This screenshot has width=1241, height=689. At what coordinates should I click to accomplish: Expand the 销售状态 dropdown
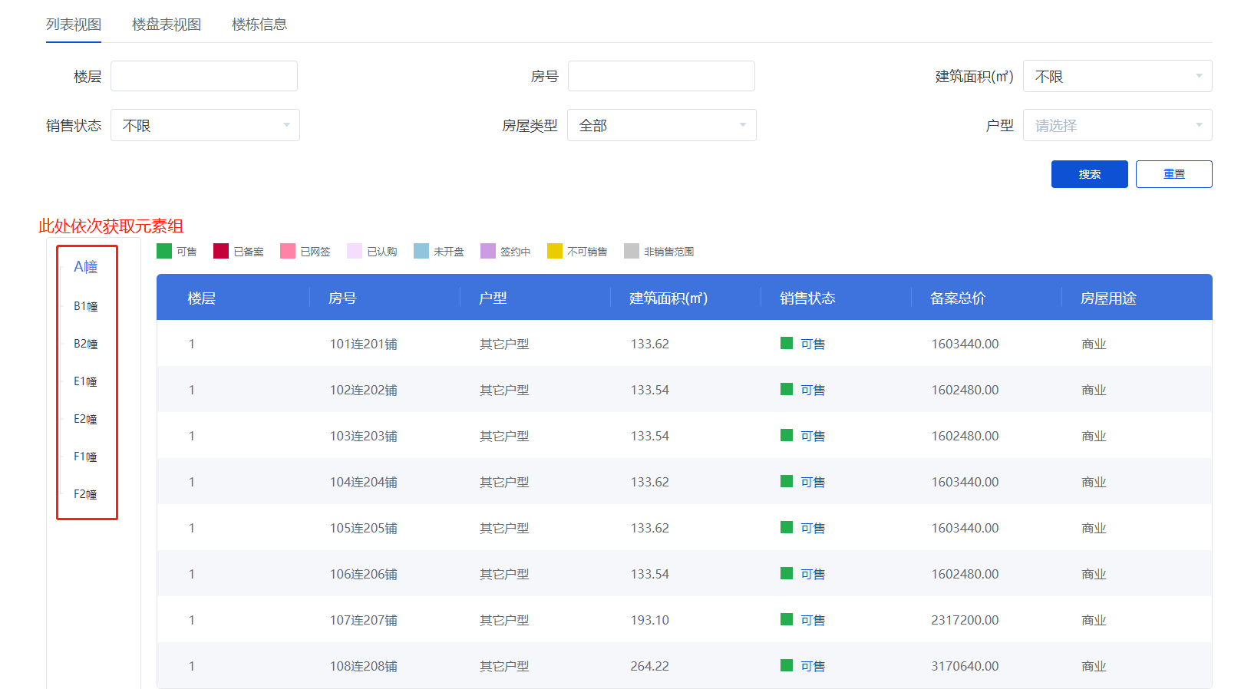pyautogui.click(x=205, y=125)
